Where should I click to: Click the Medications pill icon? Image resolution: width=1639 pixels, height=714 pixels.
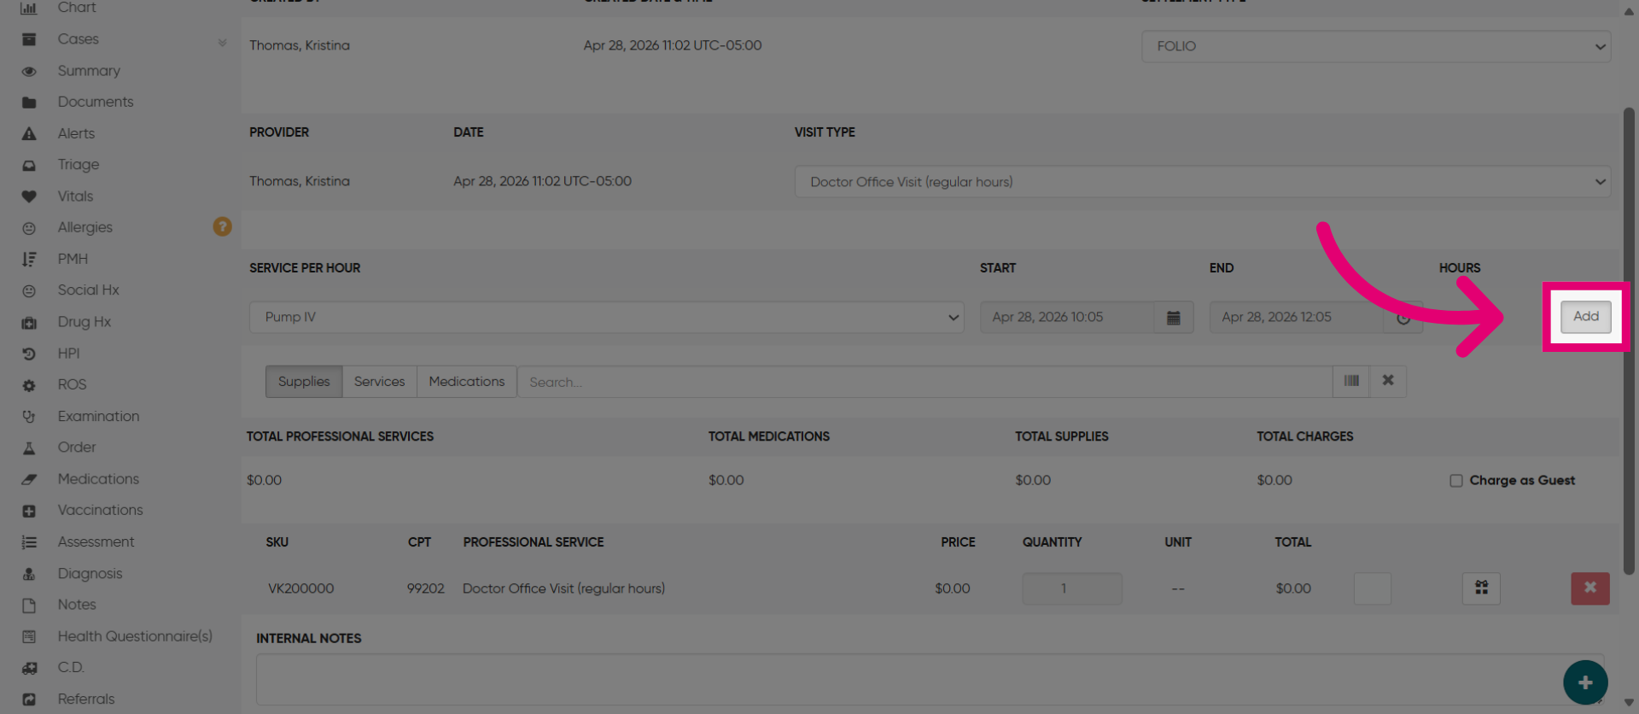click(x=28, y=479)
